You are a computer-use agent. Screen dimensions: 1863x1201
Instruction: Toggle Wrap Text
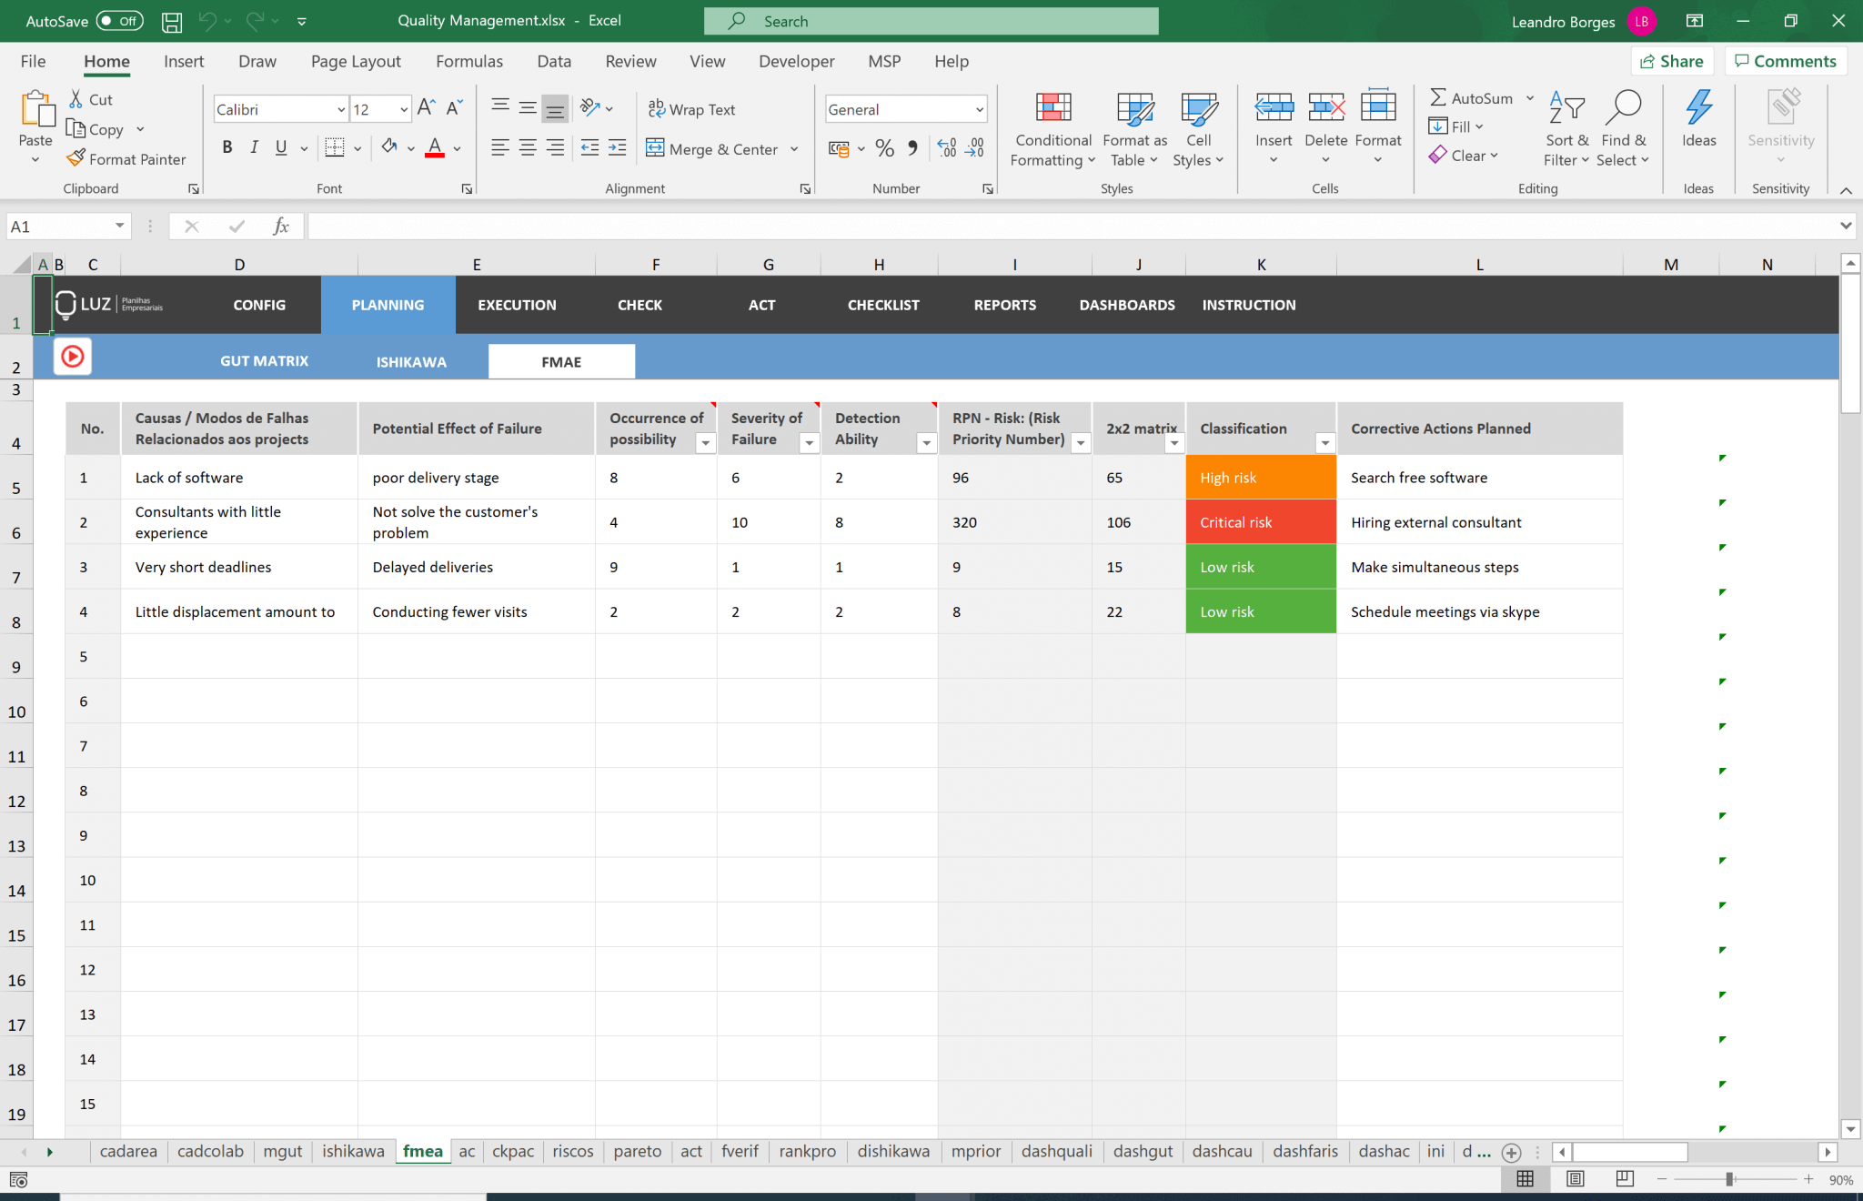pos(691,109)
